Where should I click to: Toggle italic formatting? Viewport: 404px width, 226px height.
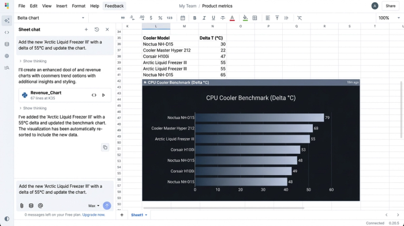[204, 18]
